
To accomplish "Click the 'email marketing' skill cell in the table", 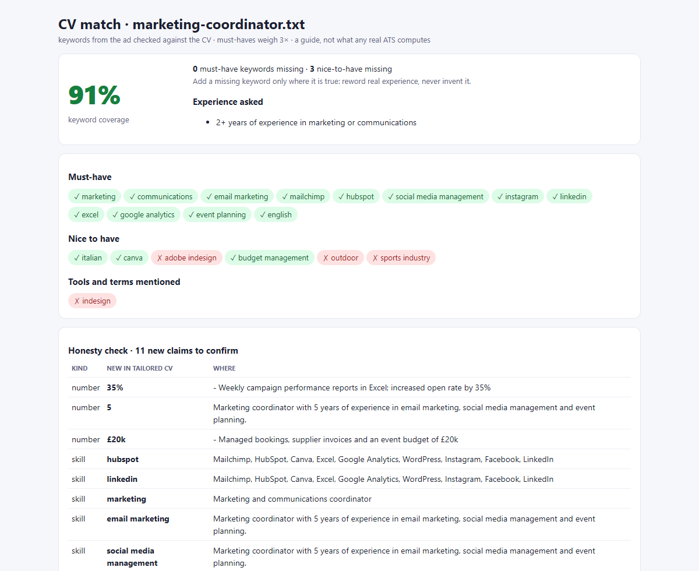I will click(x=138, y=519).
